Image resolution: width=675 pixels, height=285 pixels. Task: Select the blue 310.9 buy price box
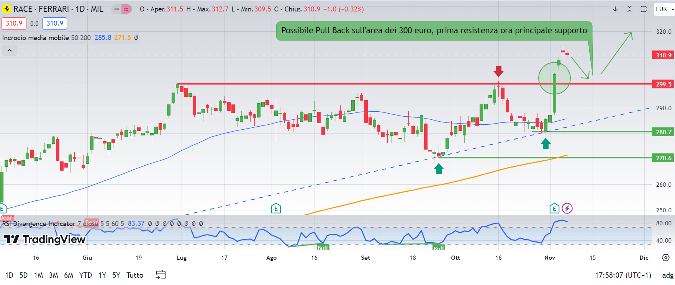coord(55,23)
